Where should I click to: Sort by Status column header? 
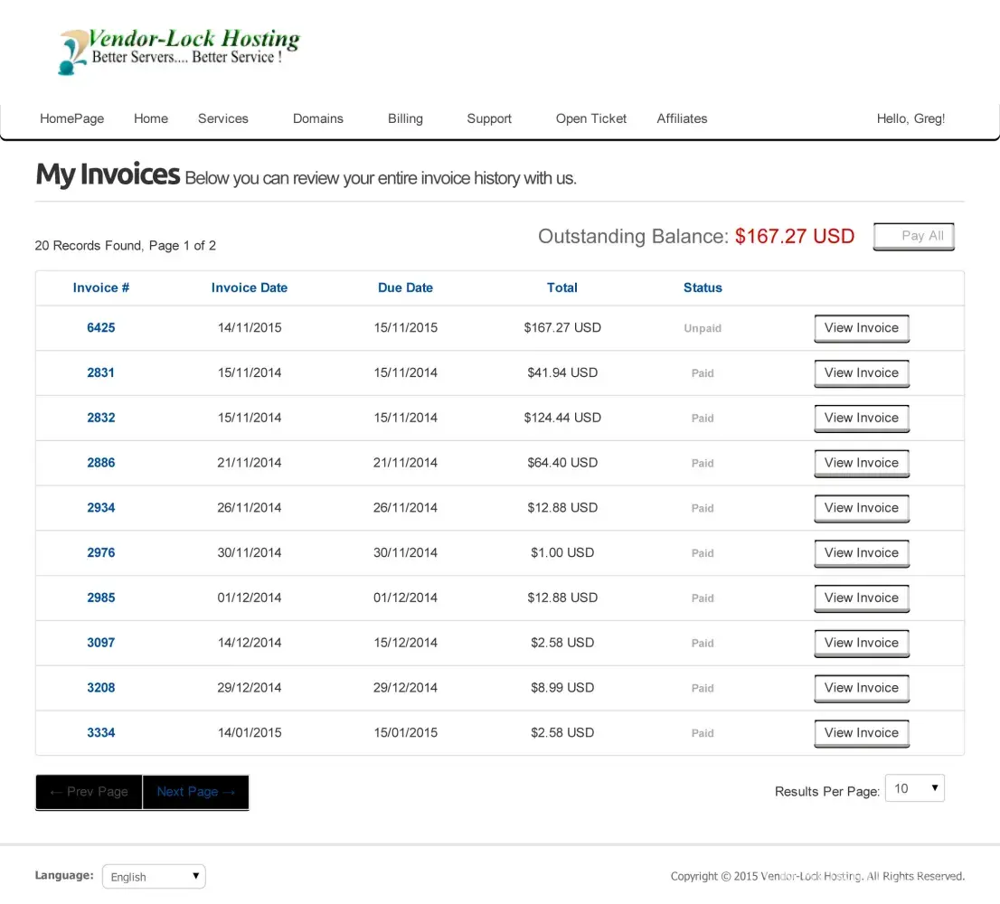point(703,287)
